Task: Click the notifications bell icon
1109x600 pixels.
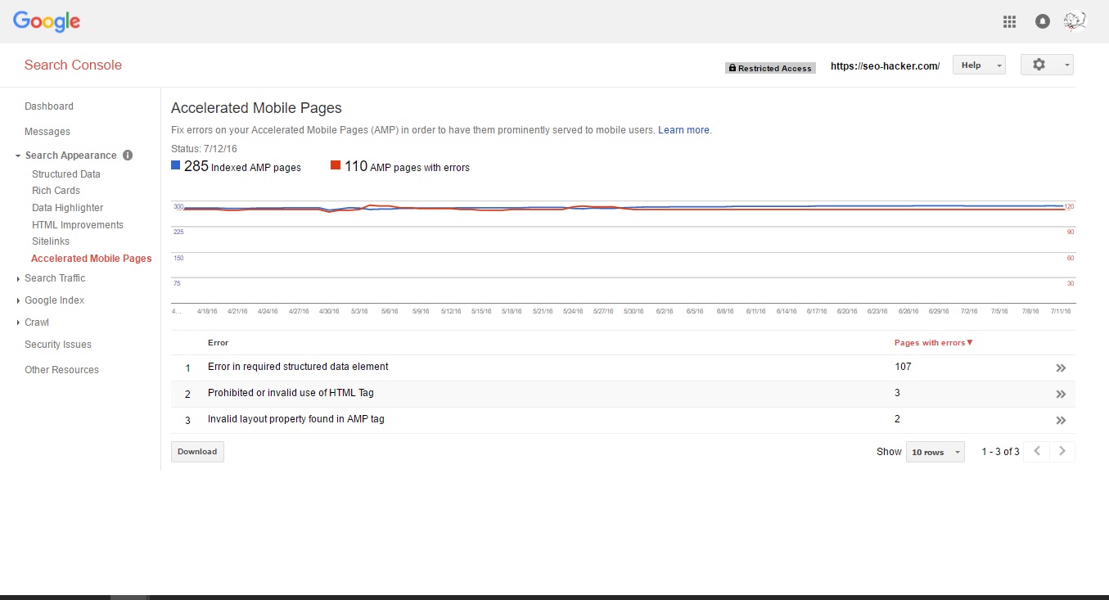Action: (1042, 22)
